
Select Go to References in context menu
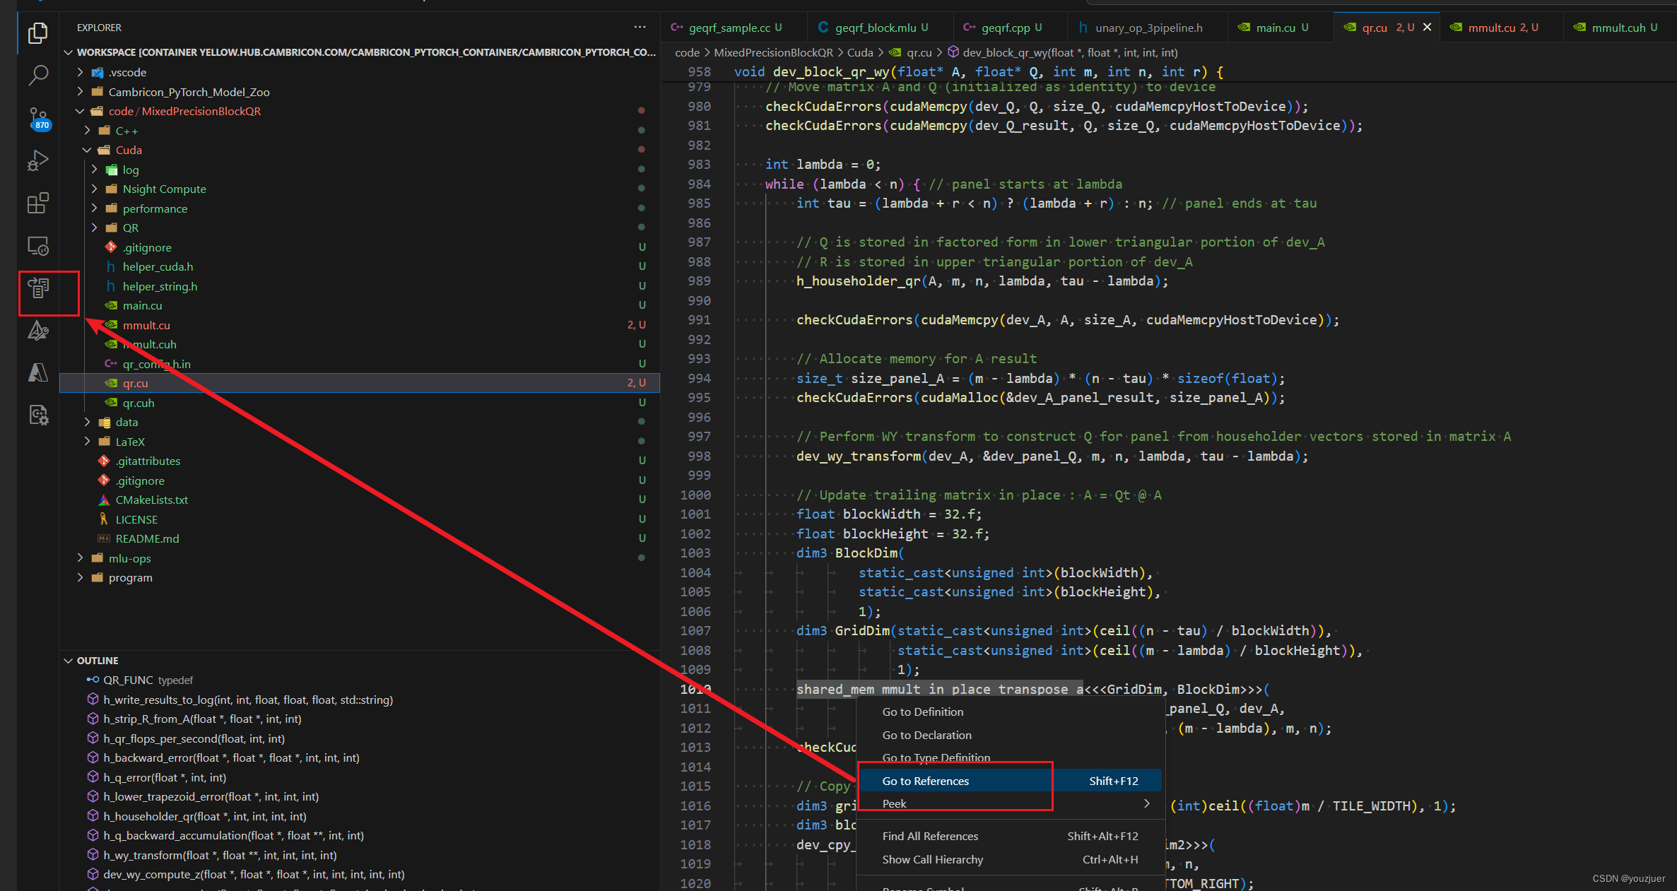point(925,780)
